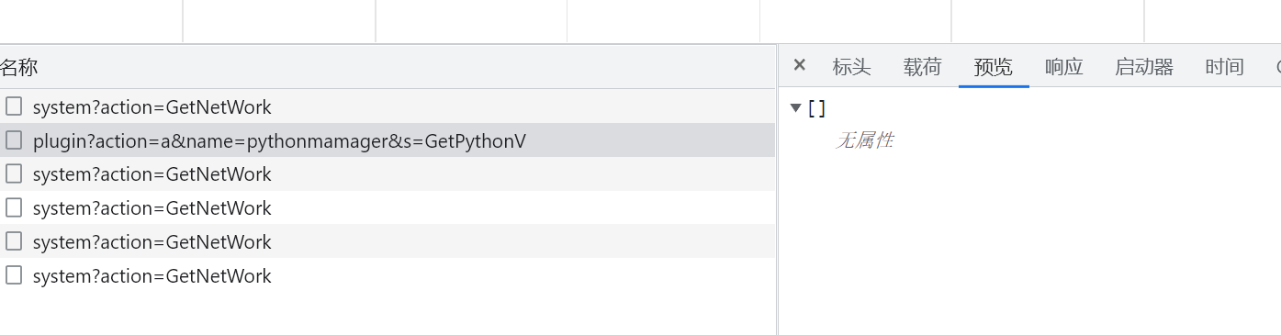Image resolution: width=1281 pixels, height=335 pixels.
Task: Show the 时间 tab
Action: pyautogui.click(x=1225, y=66)
